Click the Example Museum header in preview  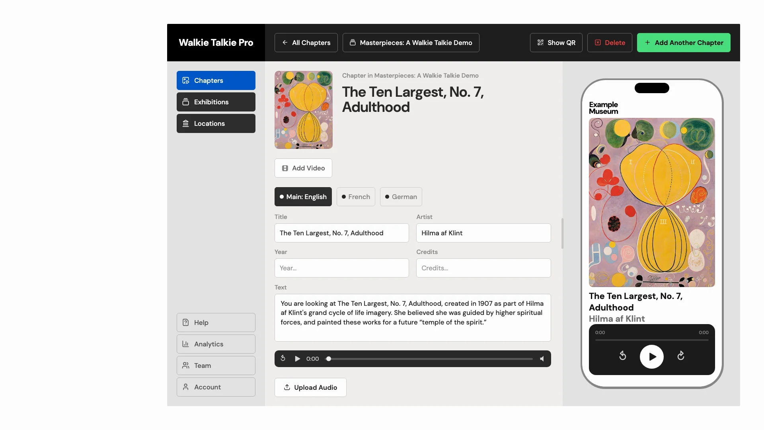(x=603, y=108)
